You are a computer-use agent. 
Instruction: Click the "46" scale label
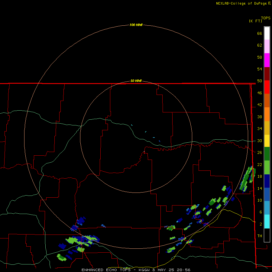[x=260, y=93]
